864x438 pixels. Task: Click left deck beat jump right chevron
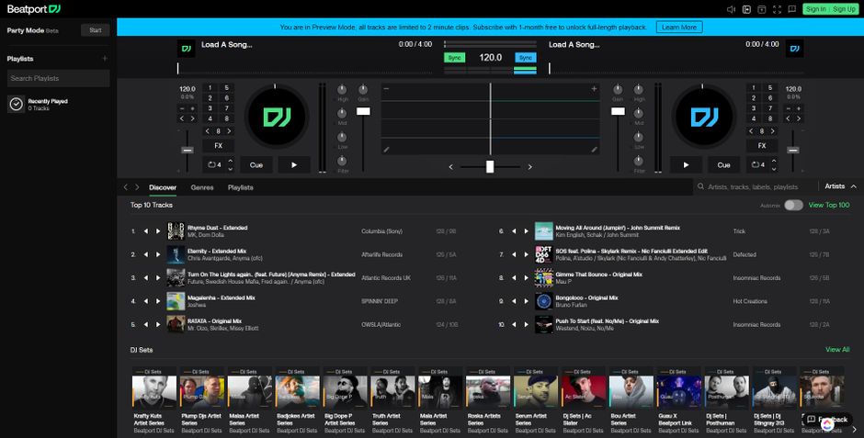click(x=229, y=131)
